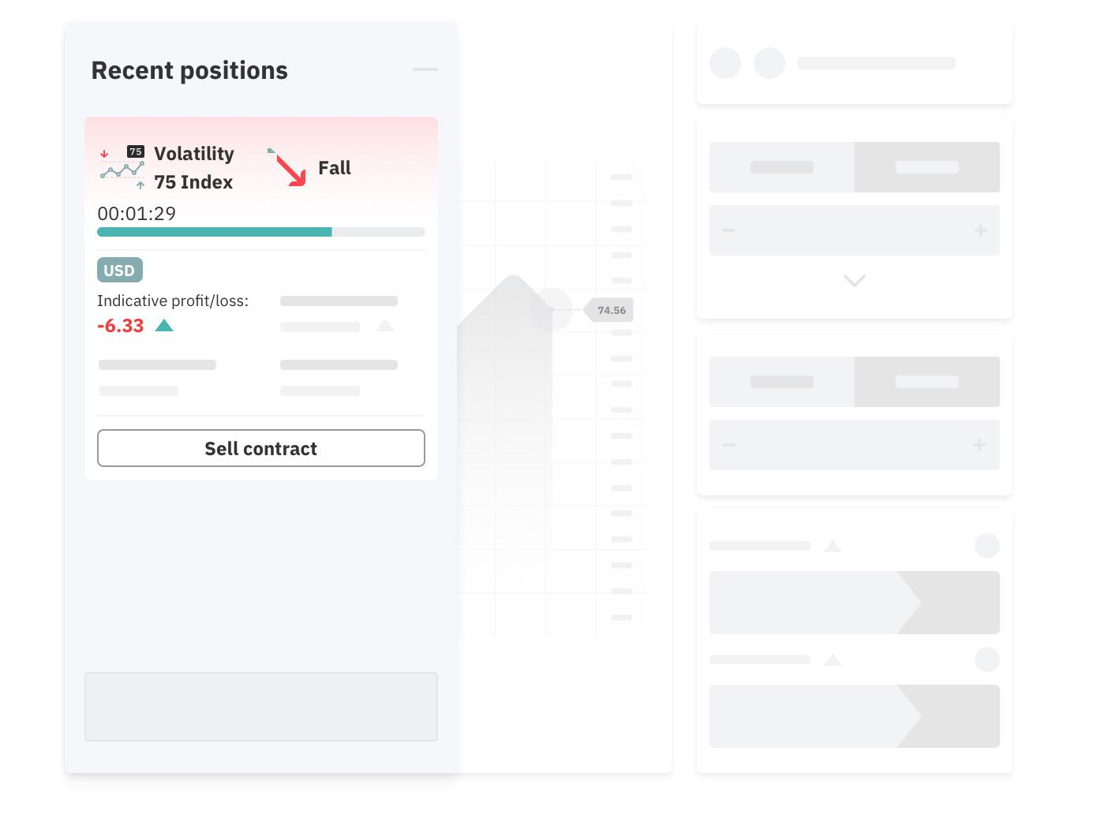
Task: Click the USD currency badge
Action: click(x=120, y=271)
